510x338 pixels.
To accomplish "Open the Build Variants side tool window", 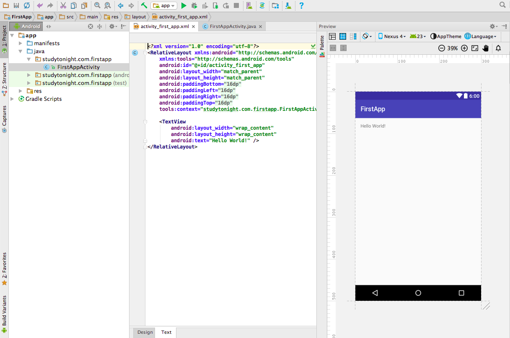I will pyautogui.click(x=4, y=314).
